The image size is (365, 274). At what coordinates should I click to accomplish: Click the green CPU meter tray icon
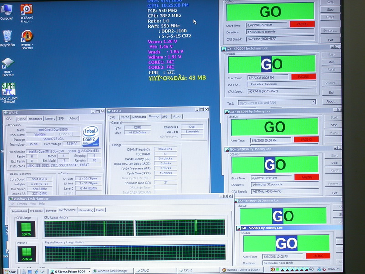(x=277, y=269)
